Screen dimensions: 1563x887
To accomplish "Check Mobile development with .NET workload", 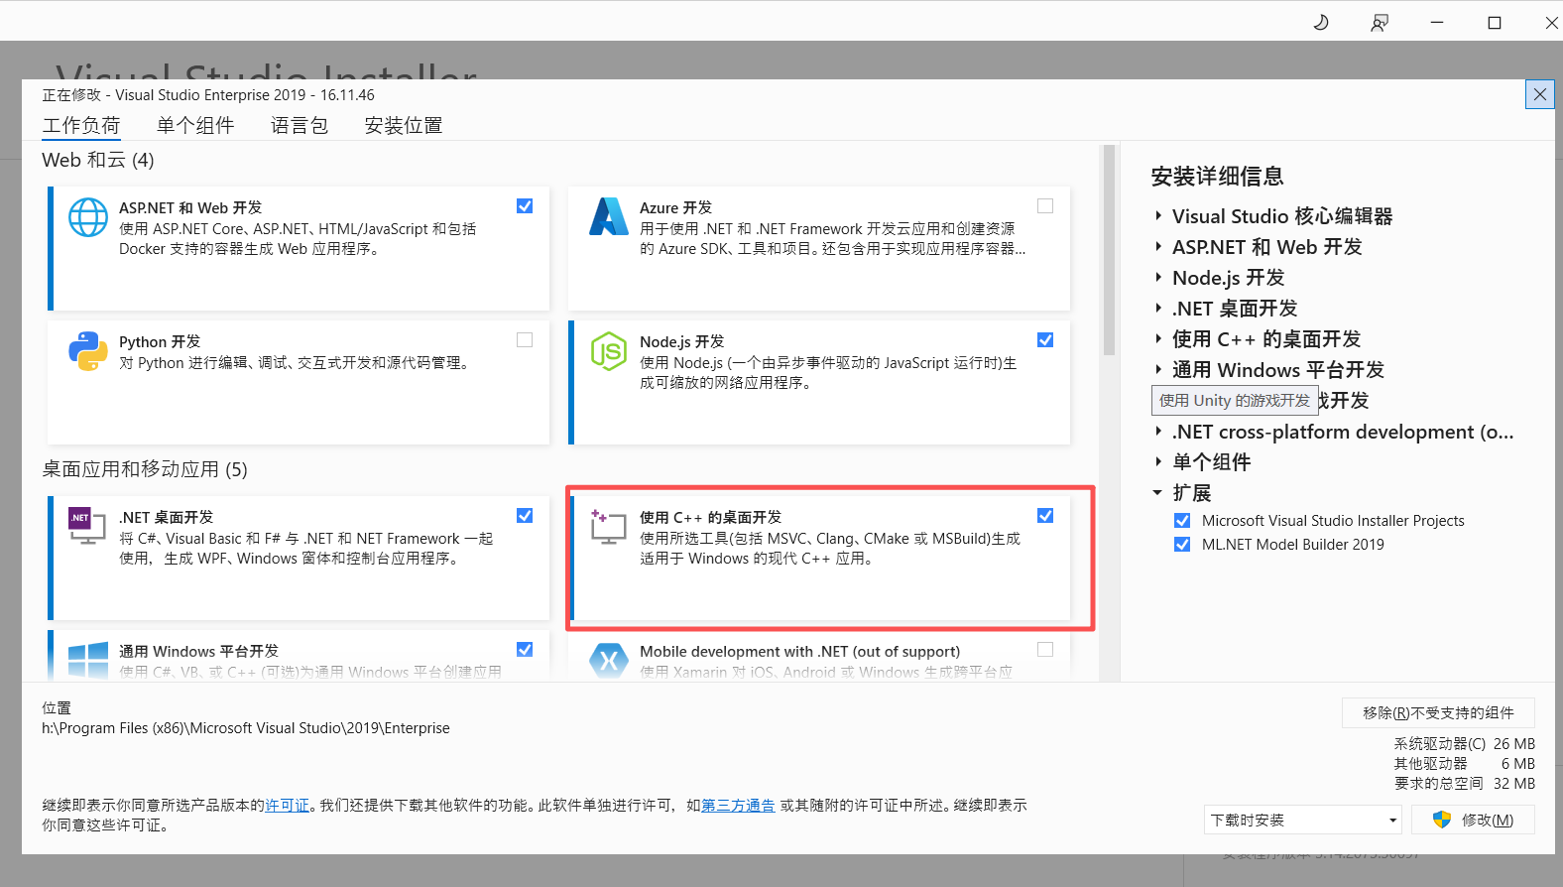I will click(x=1045, y=650).
